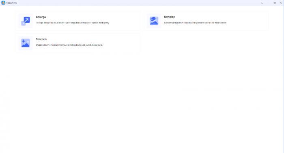The width and height of the screenshot is (284, 153).
Task: Restore down the VanceAI window
Action: (x=275, y=3)
